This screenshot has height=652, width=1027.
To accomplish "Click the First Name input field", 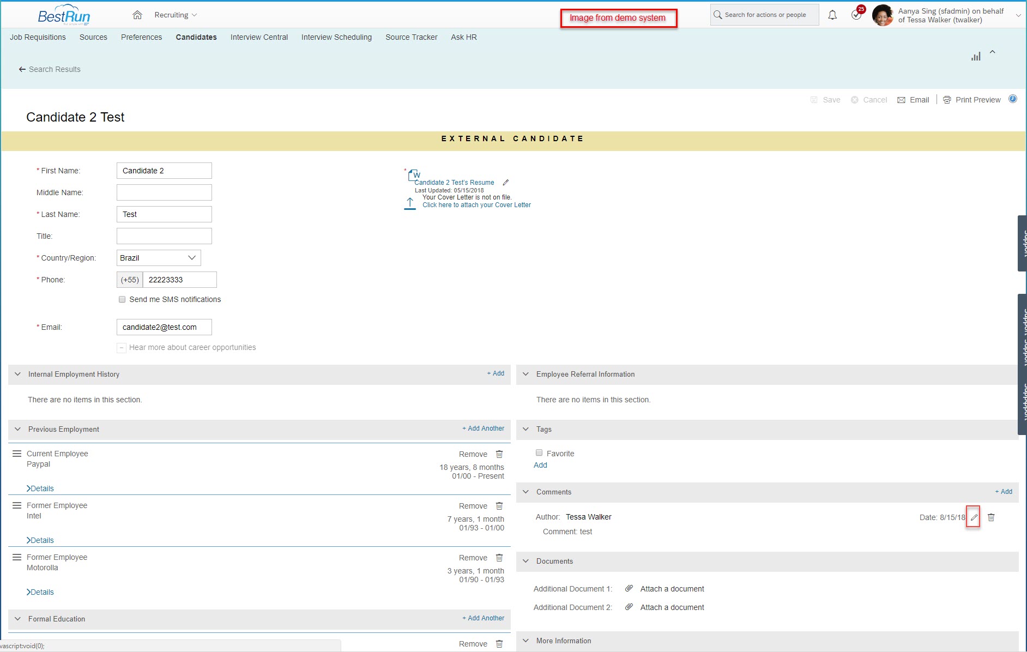I will pos(164,171).
